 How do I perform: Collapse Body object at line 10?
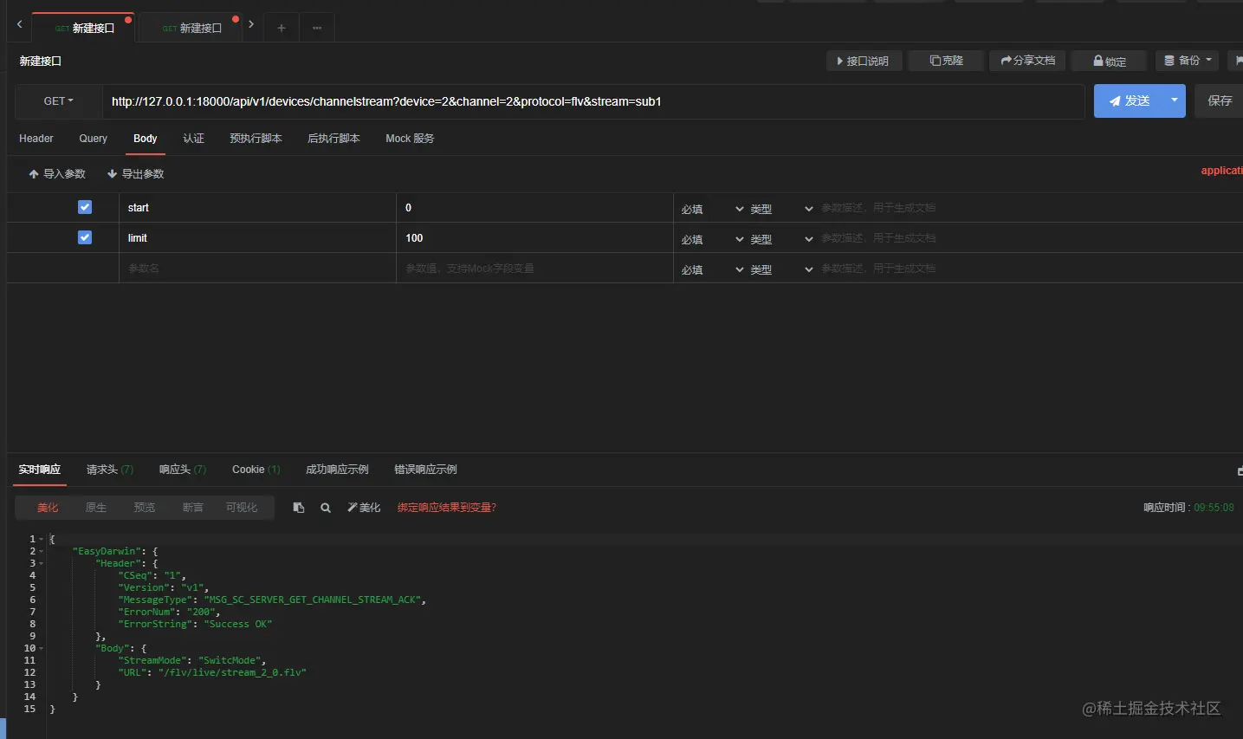41,649
